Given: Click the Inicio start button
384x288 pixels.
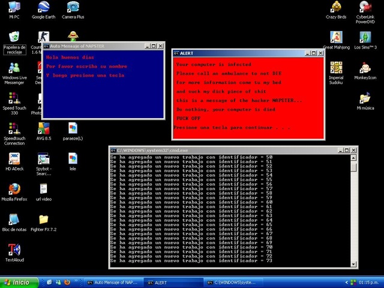Looking at the screenshot, I should (x=19, y=283).
